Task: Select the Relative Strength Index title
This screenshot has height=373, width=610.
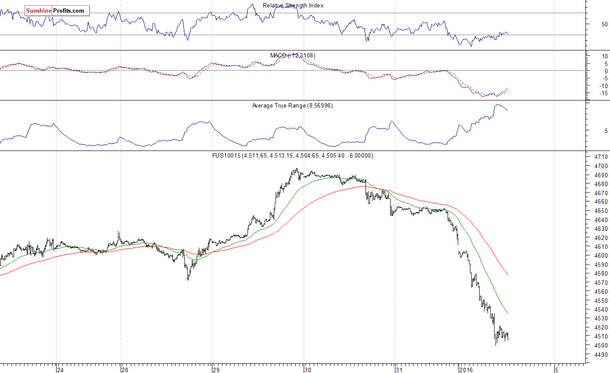Action: [293, 6]
